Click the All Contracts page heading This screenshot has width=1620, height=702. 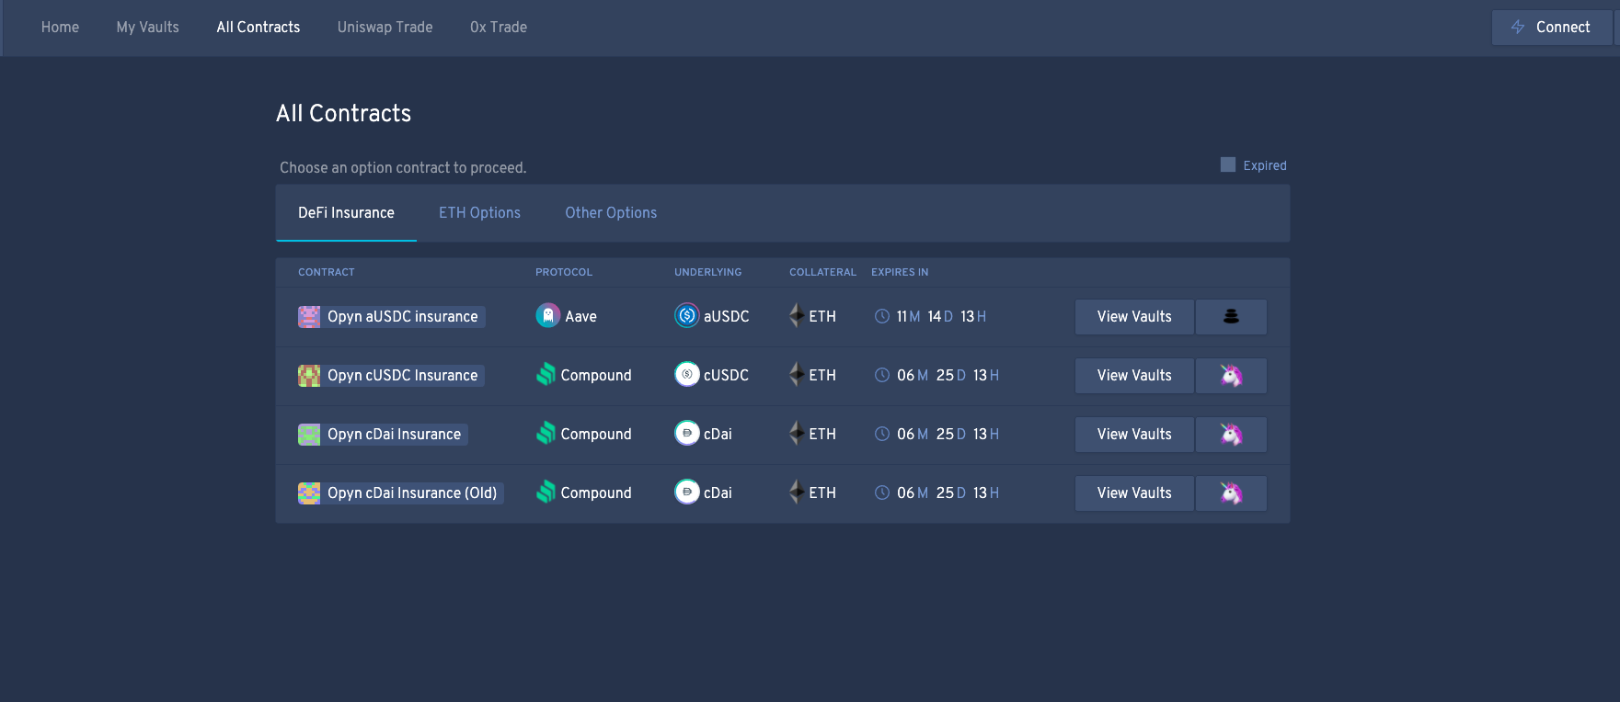point(344,113)
